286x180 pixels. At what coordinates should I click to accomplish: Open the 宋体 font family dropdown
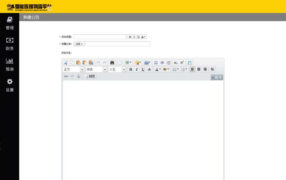click(x=105, y=70)
